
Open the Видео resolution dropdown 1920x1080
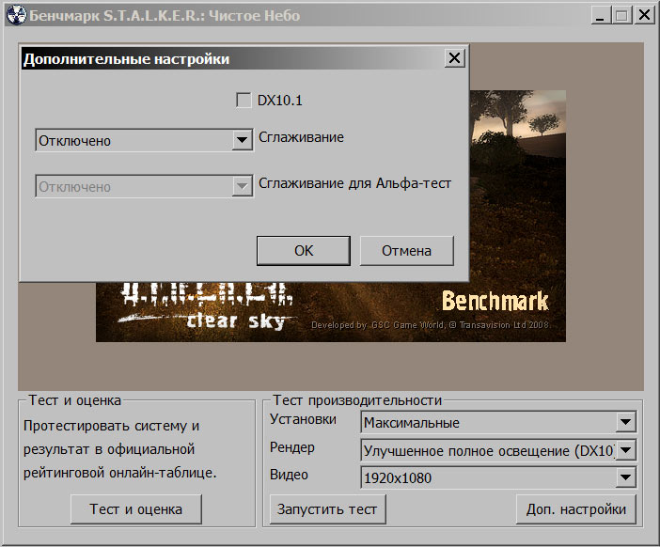626,478
